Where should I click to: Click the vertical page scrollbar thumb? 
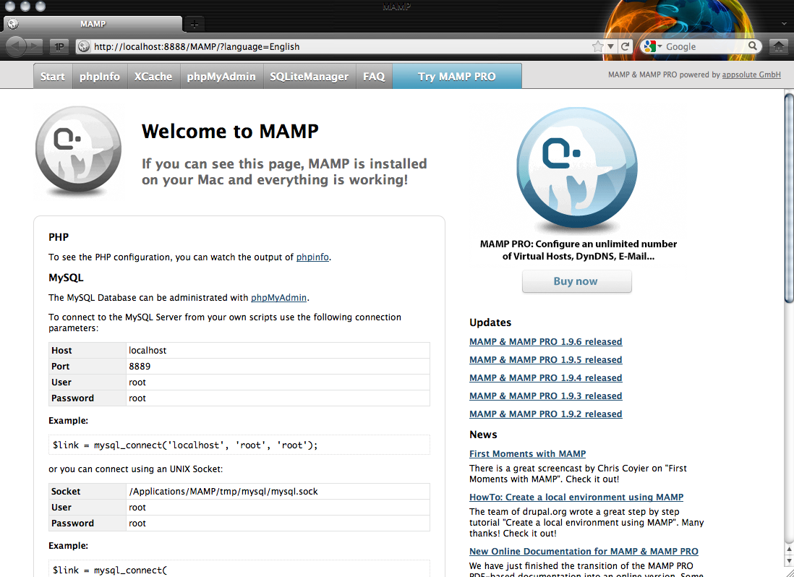(789, 197)
